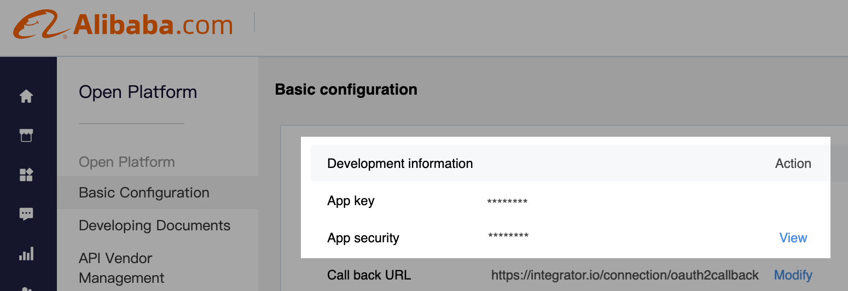The height and width of the screenshot is (291, 848).
Task: Click the Call back URL label
Action: tap(369, 275)
